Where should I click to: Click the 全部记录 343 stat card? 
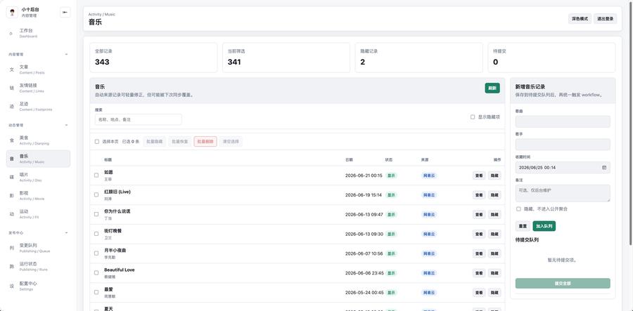point(153,58)
